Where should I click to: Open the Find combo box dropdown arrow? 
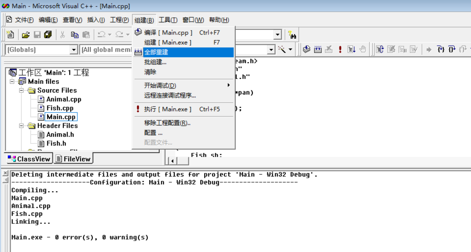coord(278,35)
